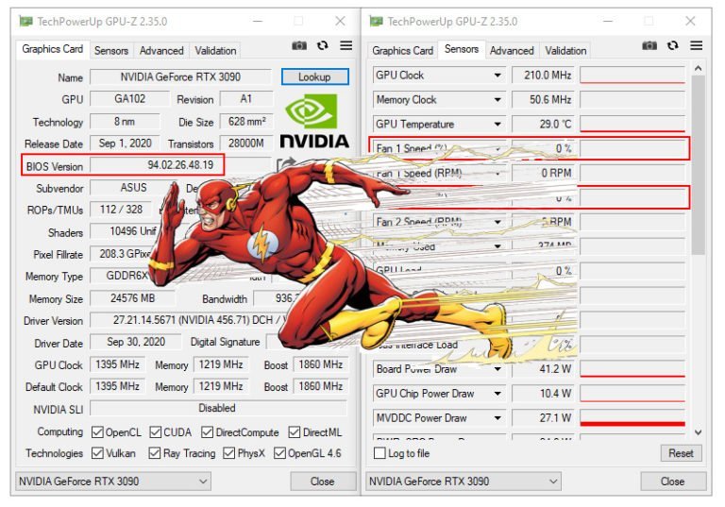The width and height of the screenshot is (725, 507).
Task: Open MVDDC Power Draw dropdown
Action: 497,417
